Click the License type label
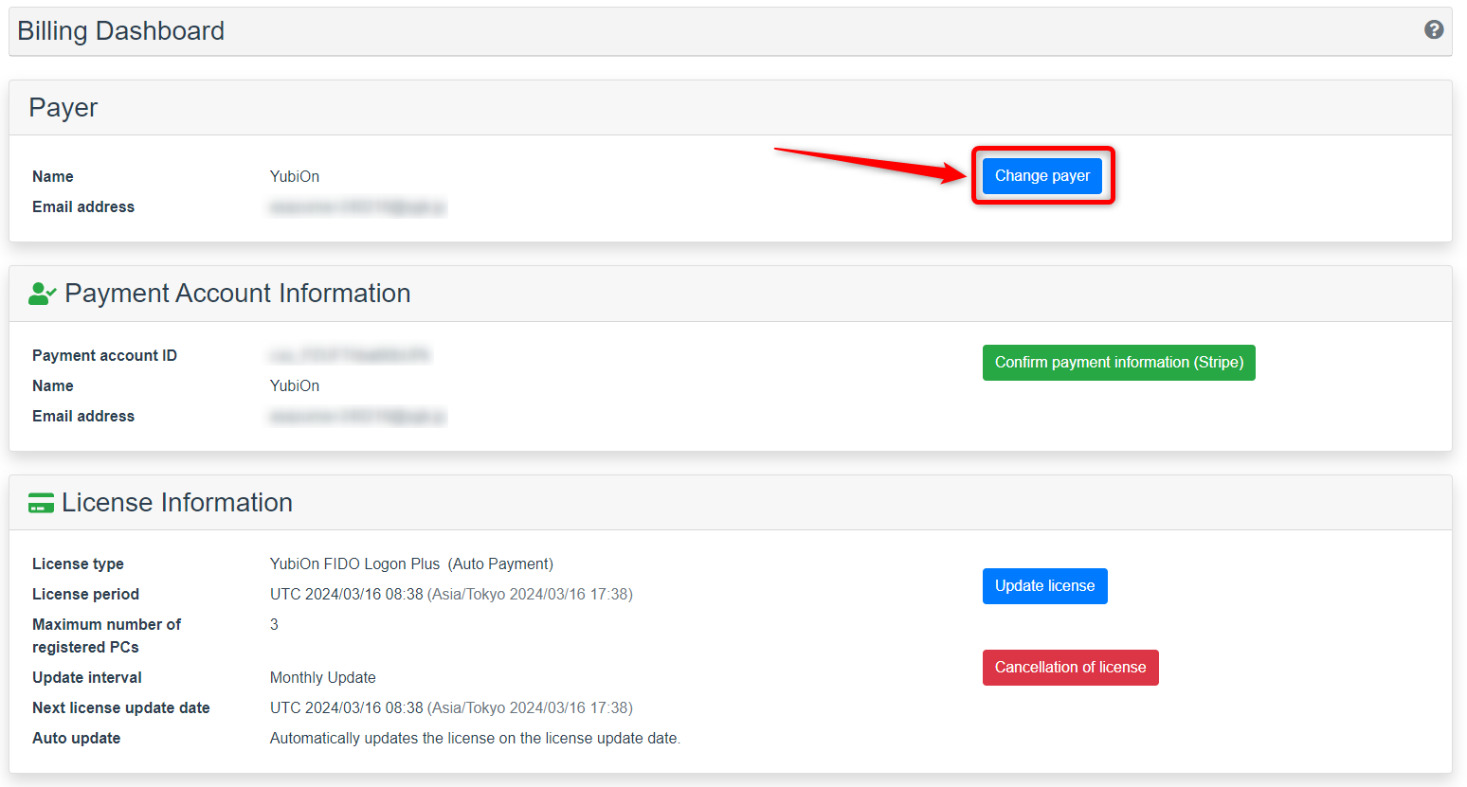This screenshot has height=787, width=1467. coord(78,564)
